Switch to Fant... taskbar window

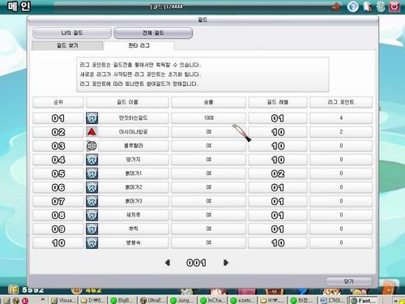[x=363, y=300]
